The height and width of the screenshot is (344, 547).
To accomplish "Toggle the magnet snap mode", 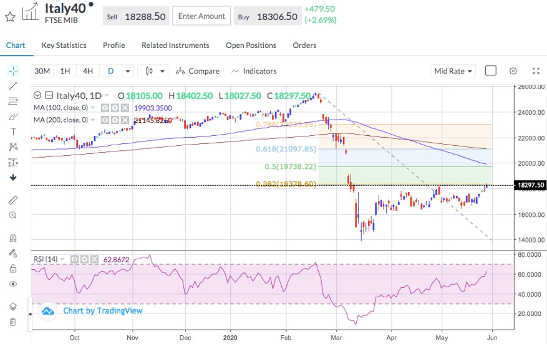I will tap(13, 238).
